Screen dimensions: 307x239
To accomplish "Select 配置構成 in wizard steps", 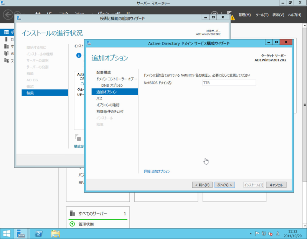I will pyautogui.click(x=104, y=73).
